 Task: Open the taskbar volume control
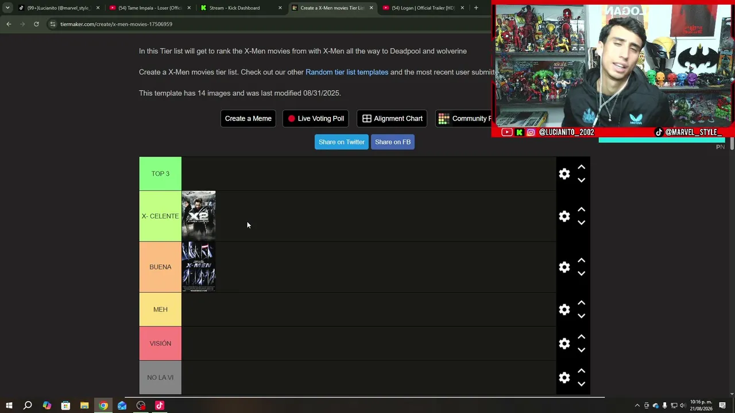coord(683,406)
